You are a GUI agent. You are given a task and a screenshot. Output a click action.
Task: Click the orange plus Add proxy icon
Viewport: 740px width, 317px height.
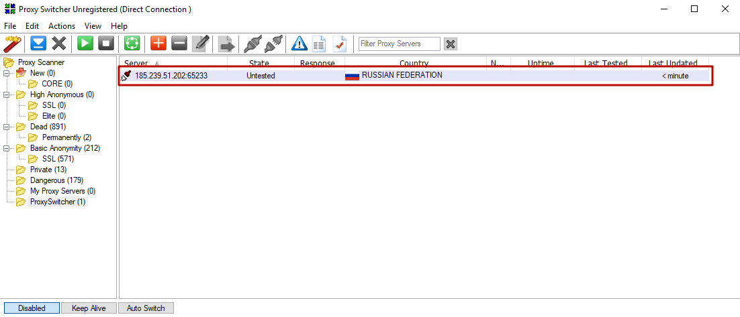(x=158, y=44)
